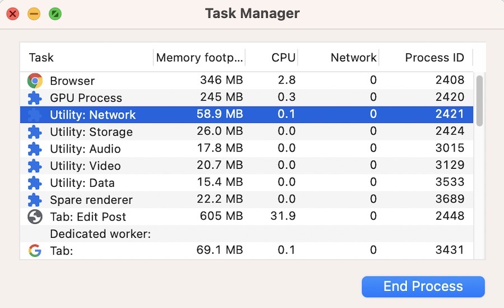Click the End Process button

pos(423,287)
